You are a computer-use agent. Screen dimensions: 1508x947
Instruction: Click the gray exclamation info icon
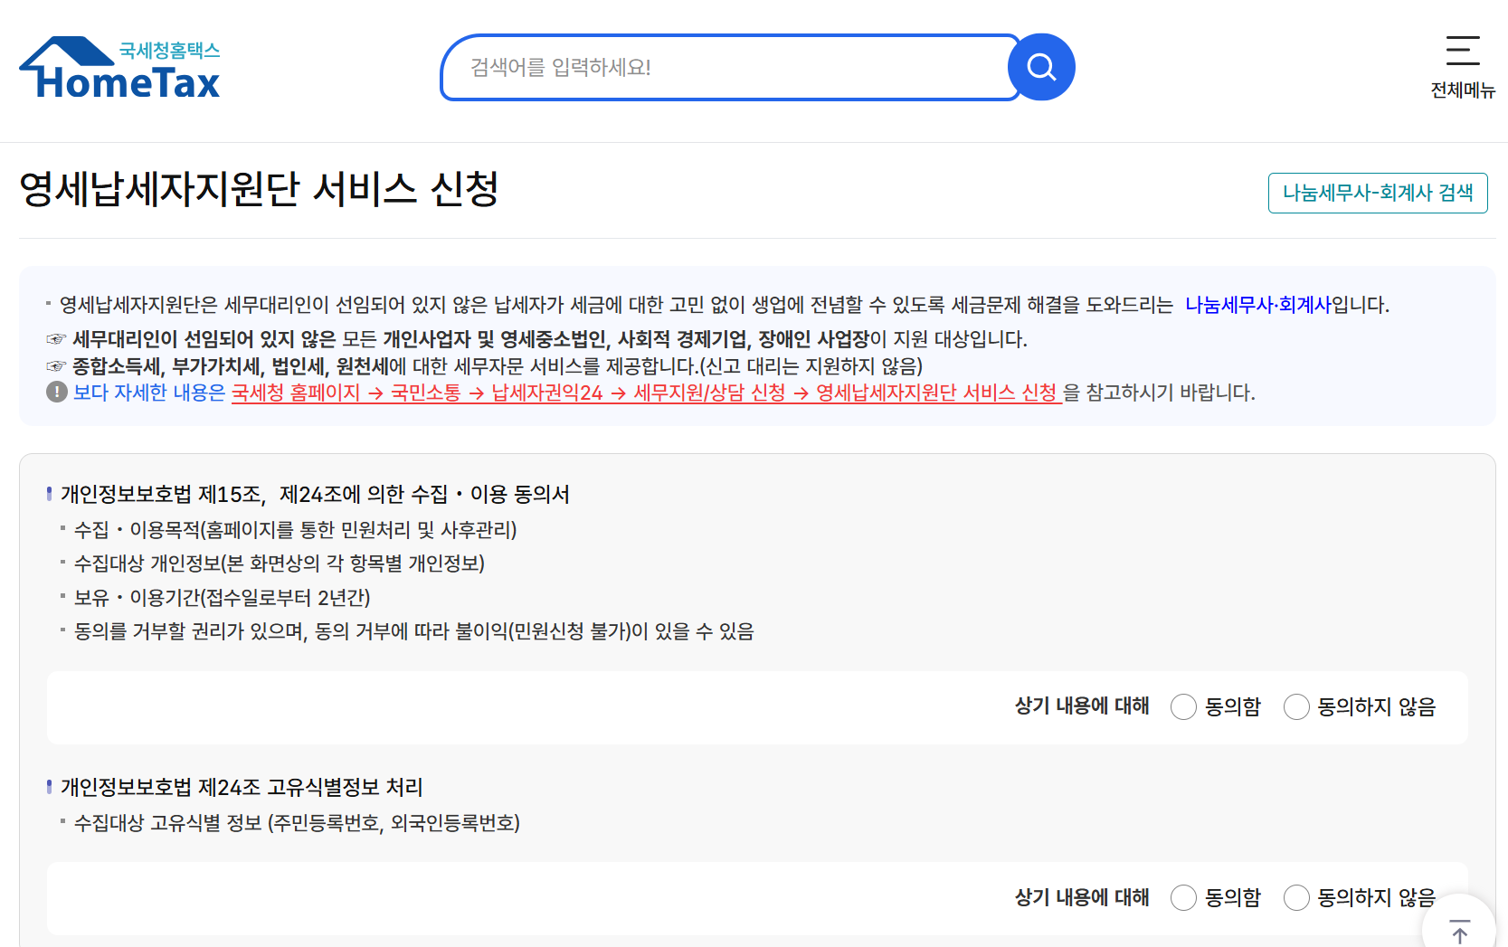[x=57, y=393]
